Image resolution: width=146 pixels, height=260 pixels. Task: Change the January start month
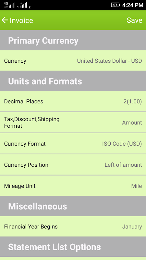tap(132, 227)
